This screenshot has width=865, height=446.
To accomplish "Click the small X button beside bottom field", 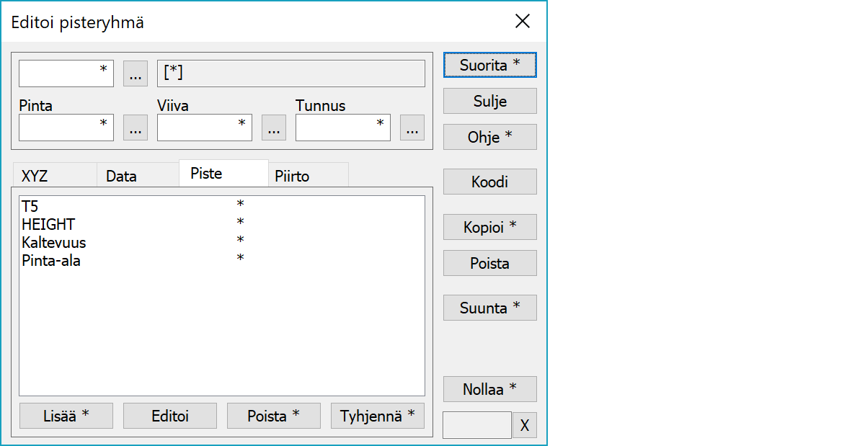I will (x=524, y=426).
